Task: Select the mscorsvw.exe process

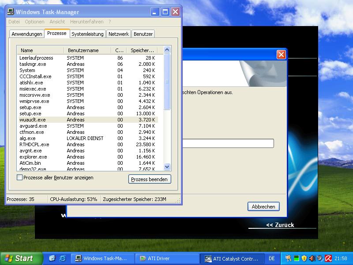Action: (x=87, y=95)
